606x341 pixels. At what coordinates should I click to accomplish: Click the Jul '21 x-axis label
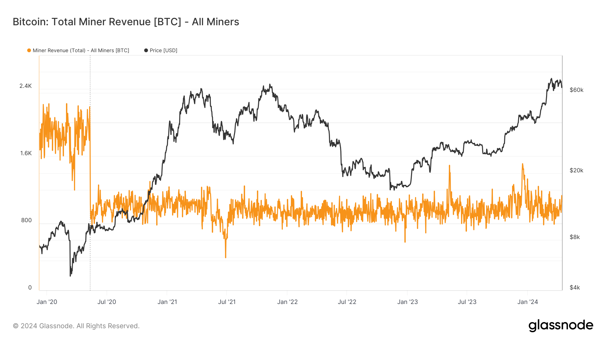click(227, 302)
